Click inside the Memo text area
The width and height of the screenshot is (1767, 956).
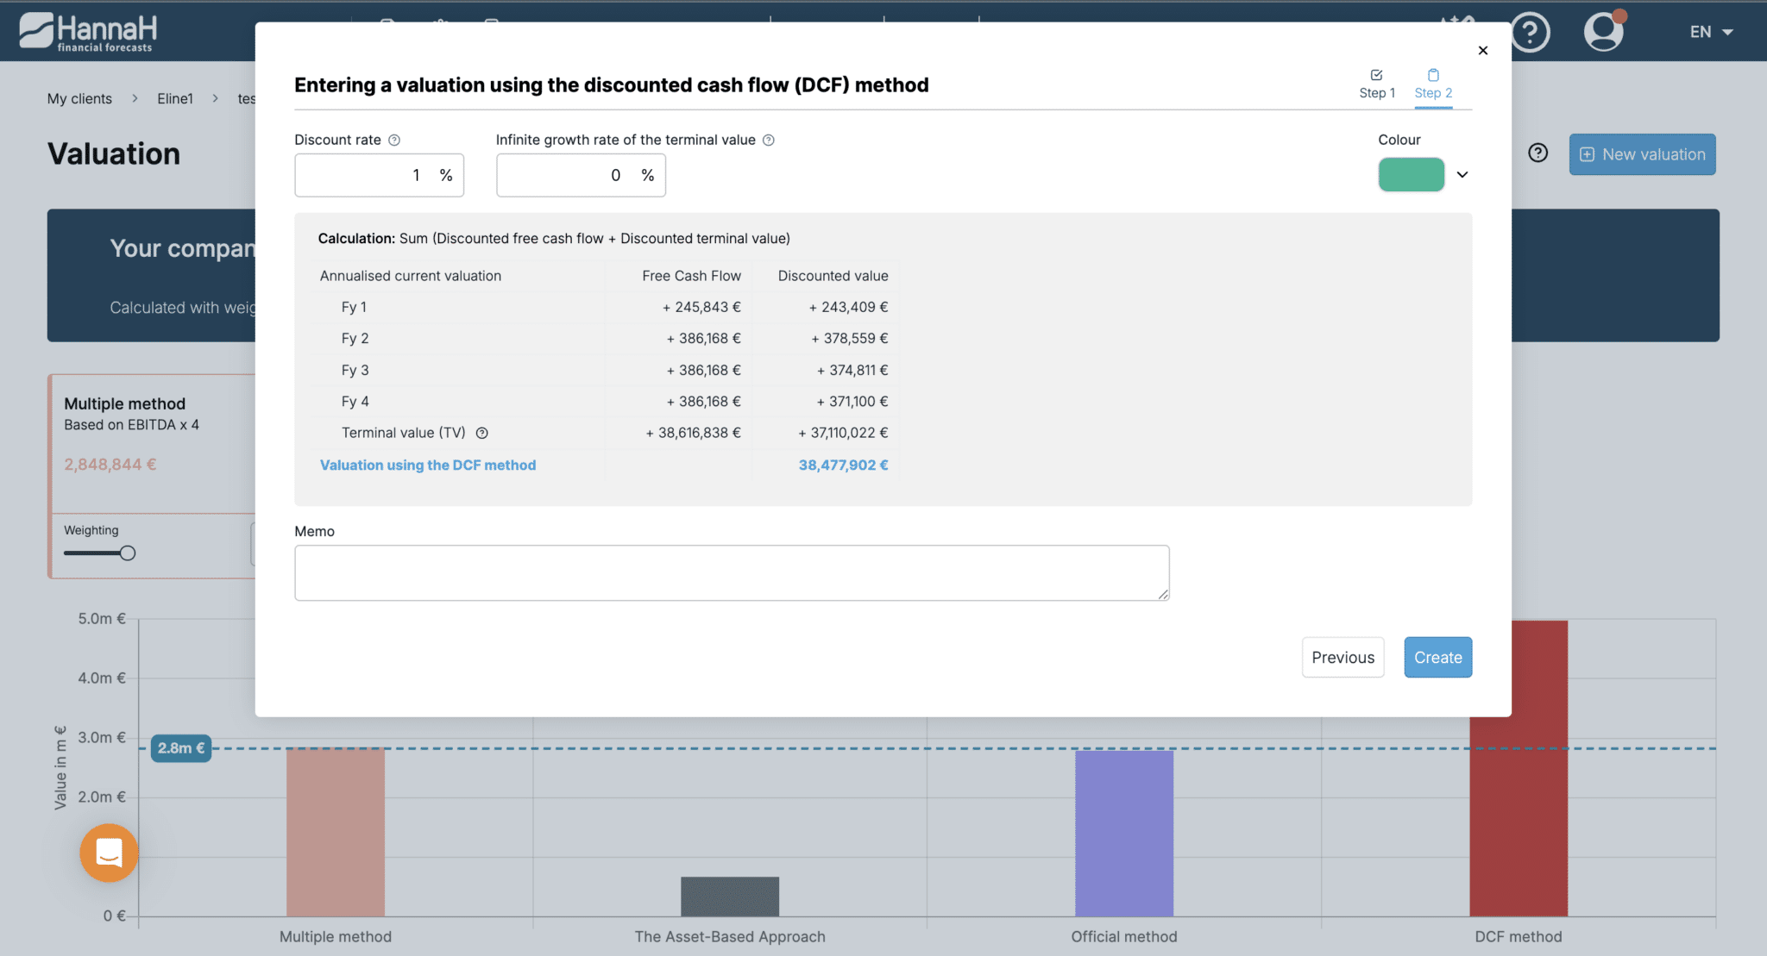pos(732,573)
